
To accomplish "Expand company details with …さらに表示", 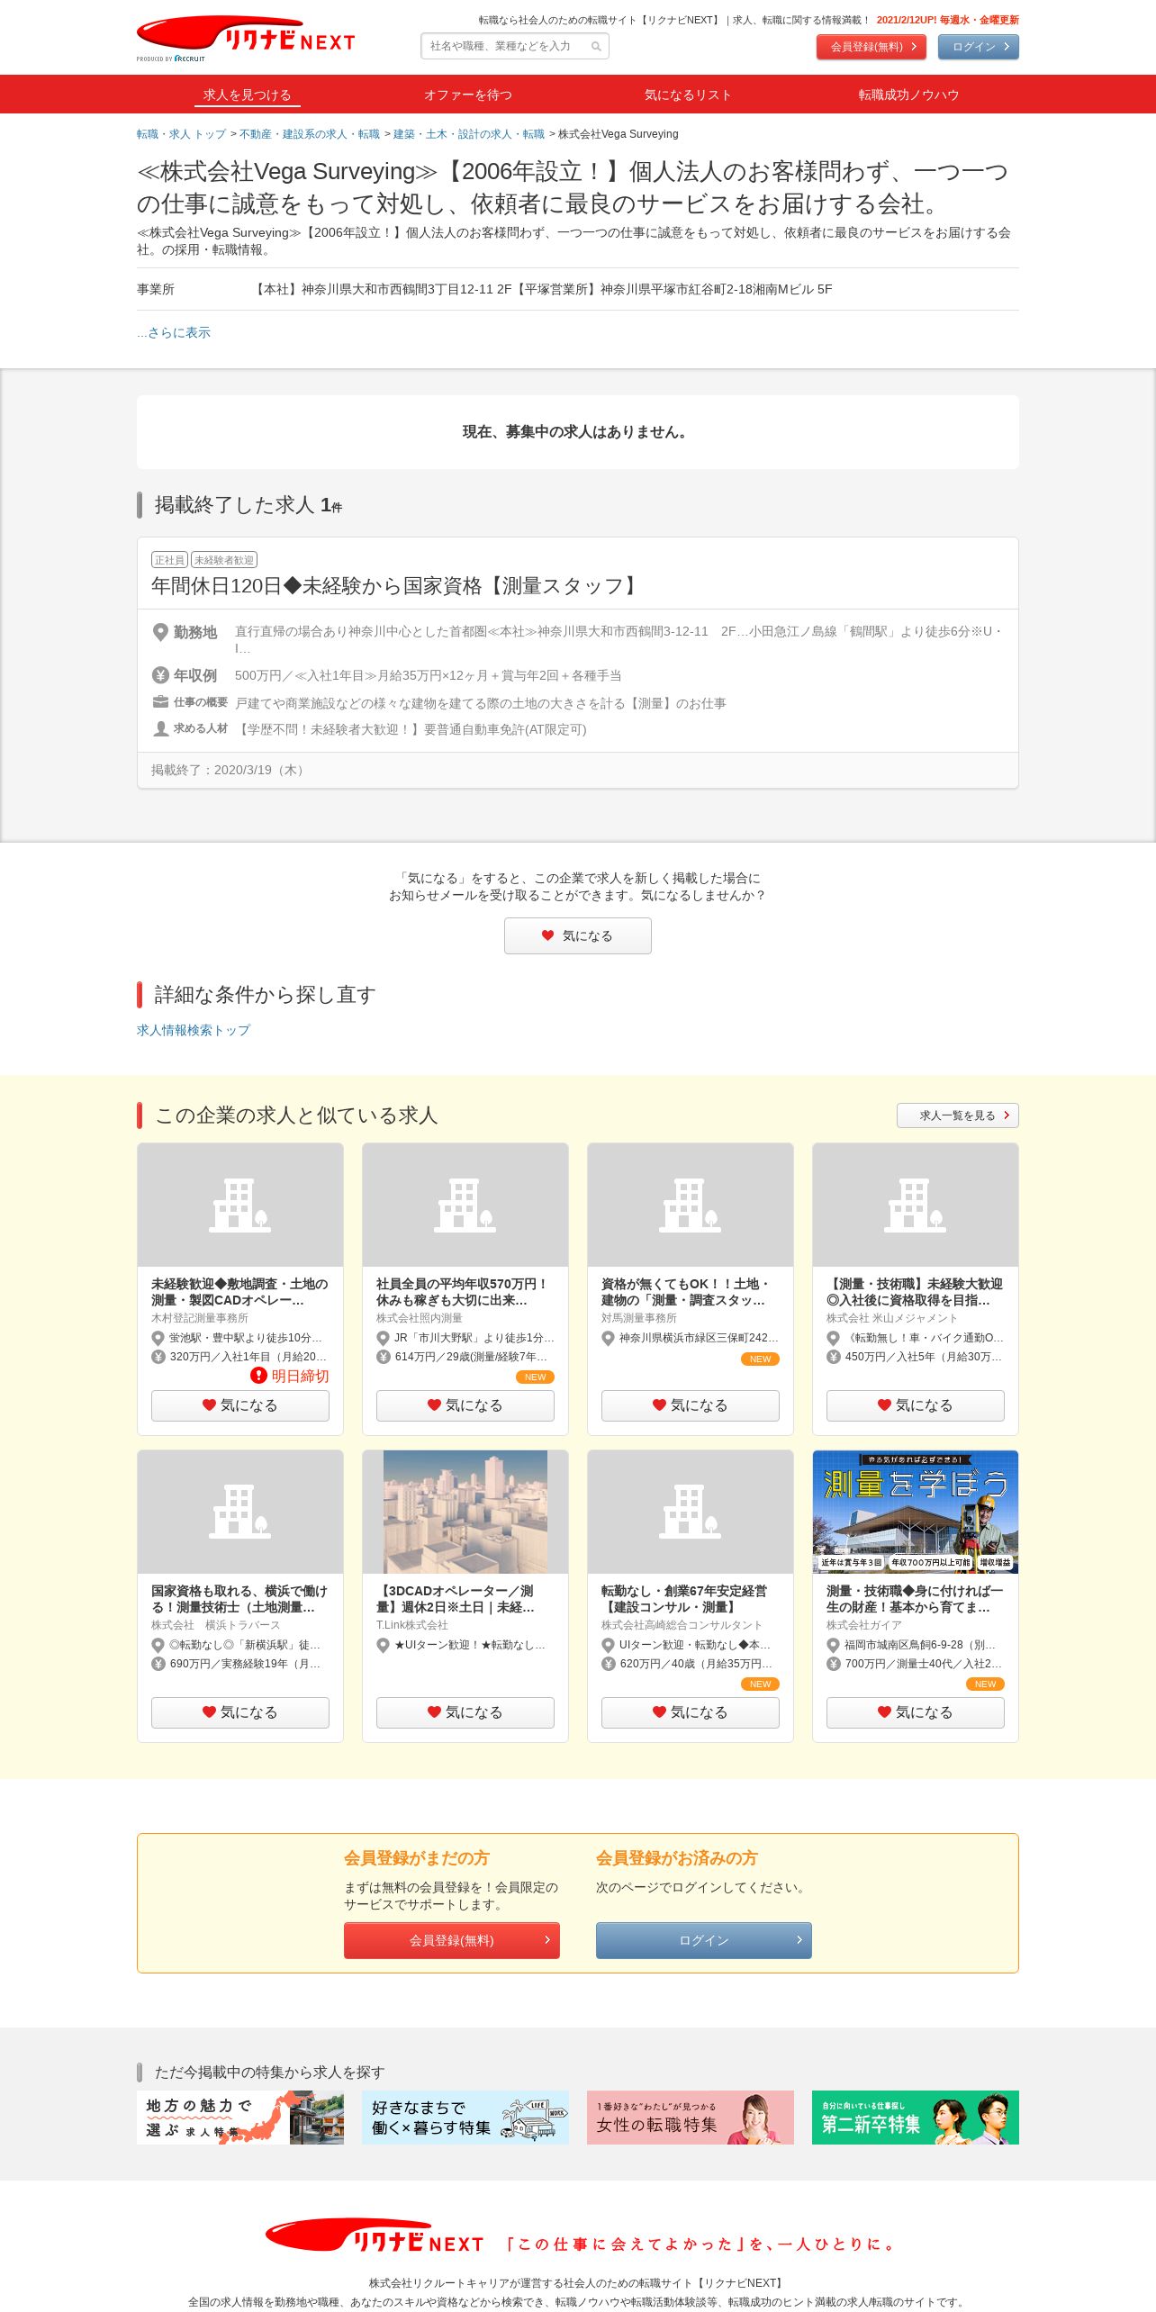I will pos(174,332).
